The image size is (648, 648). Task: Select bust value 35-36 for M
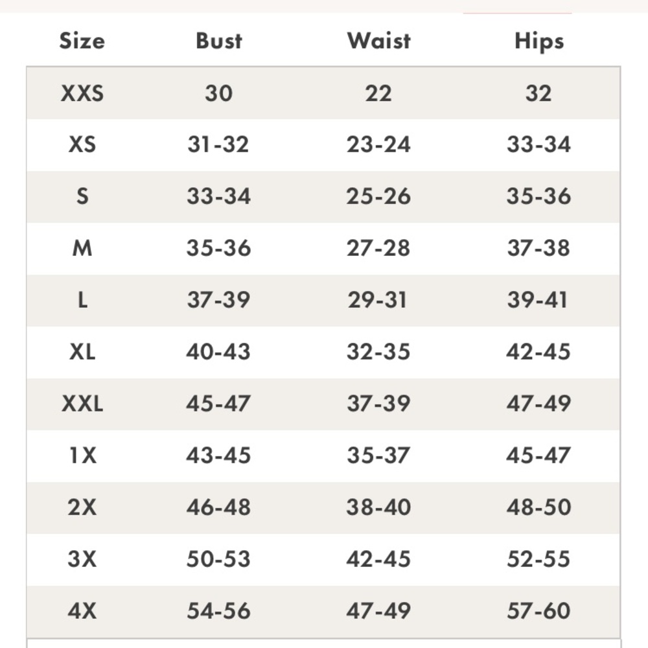218,248
